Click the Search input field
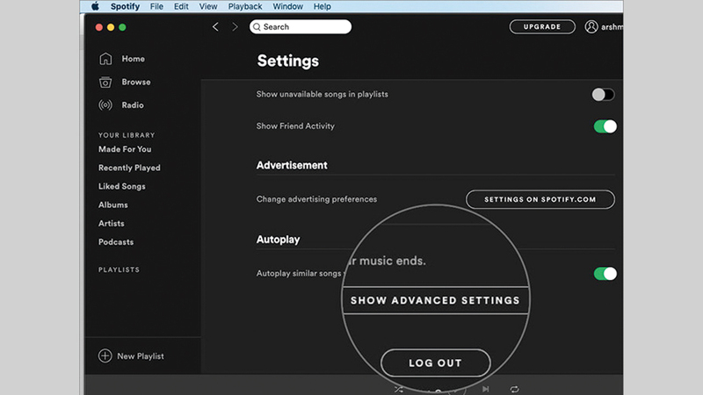This screenshot has width=703, height=395. (301, 27)
